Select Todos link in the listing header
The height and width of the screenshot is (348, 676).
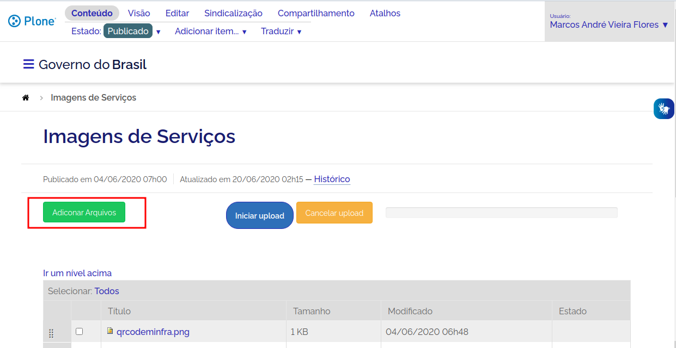[107, 291]
